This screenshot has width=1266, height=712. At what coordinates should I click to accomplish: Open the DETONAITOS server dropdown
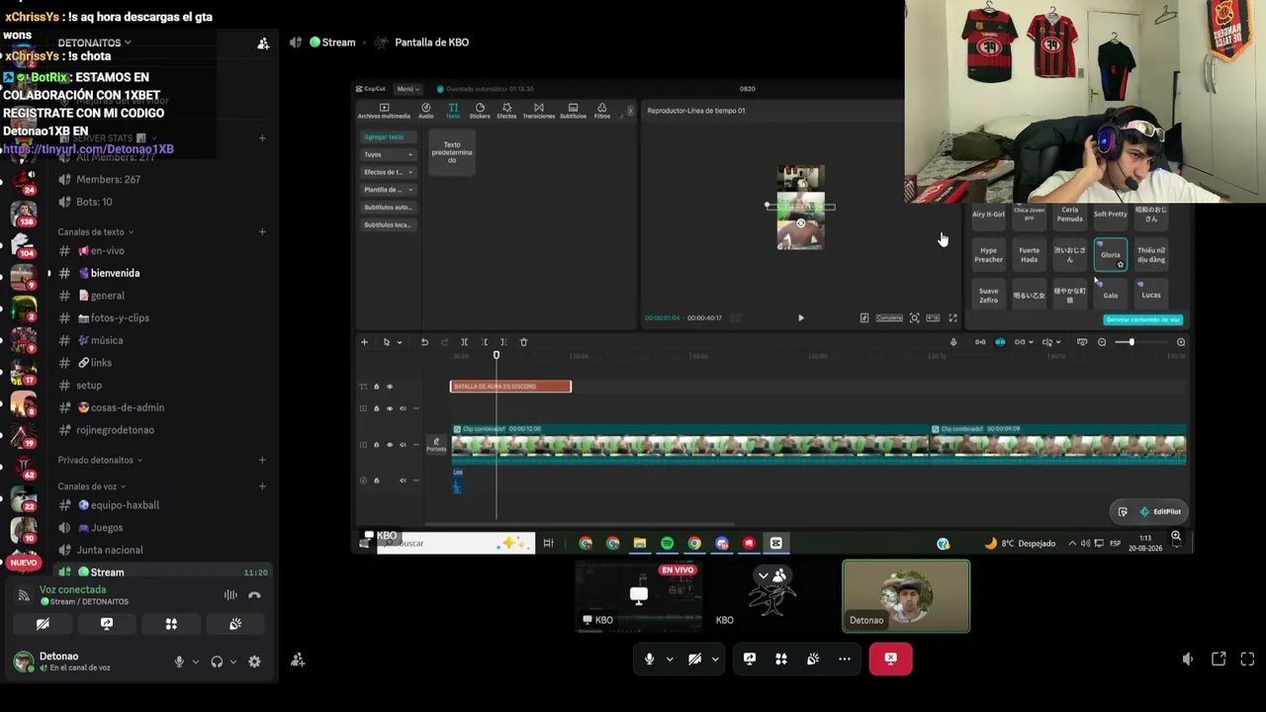[95, 43]
